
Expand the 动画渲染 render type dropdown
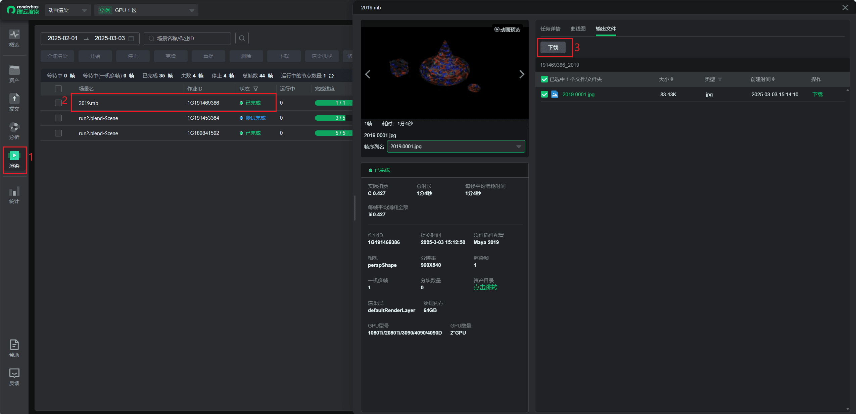coord(67,10)
